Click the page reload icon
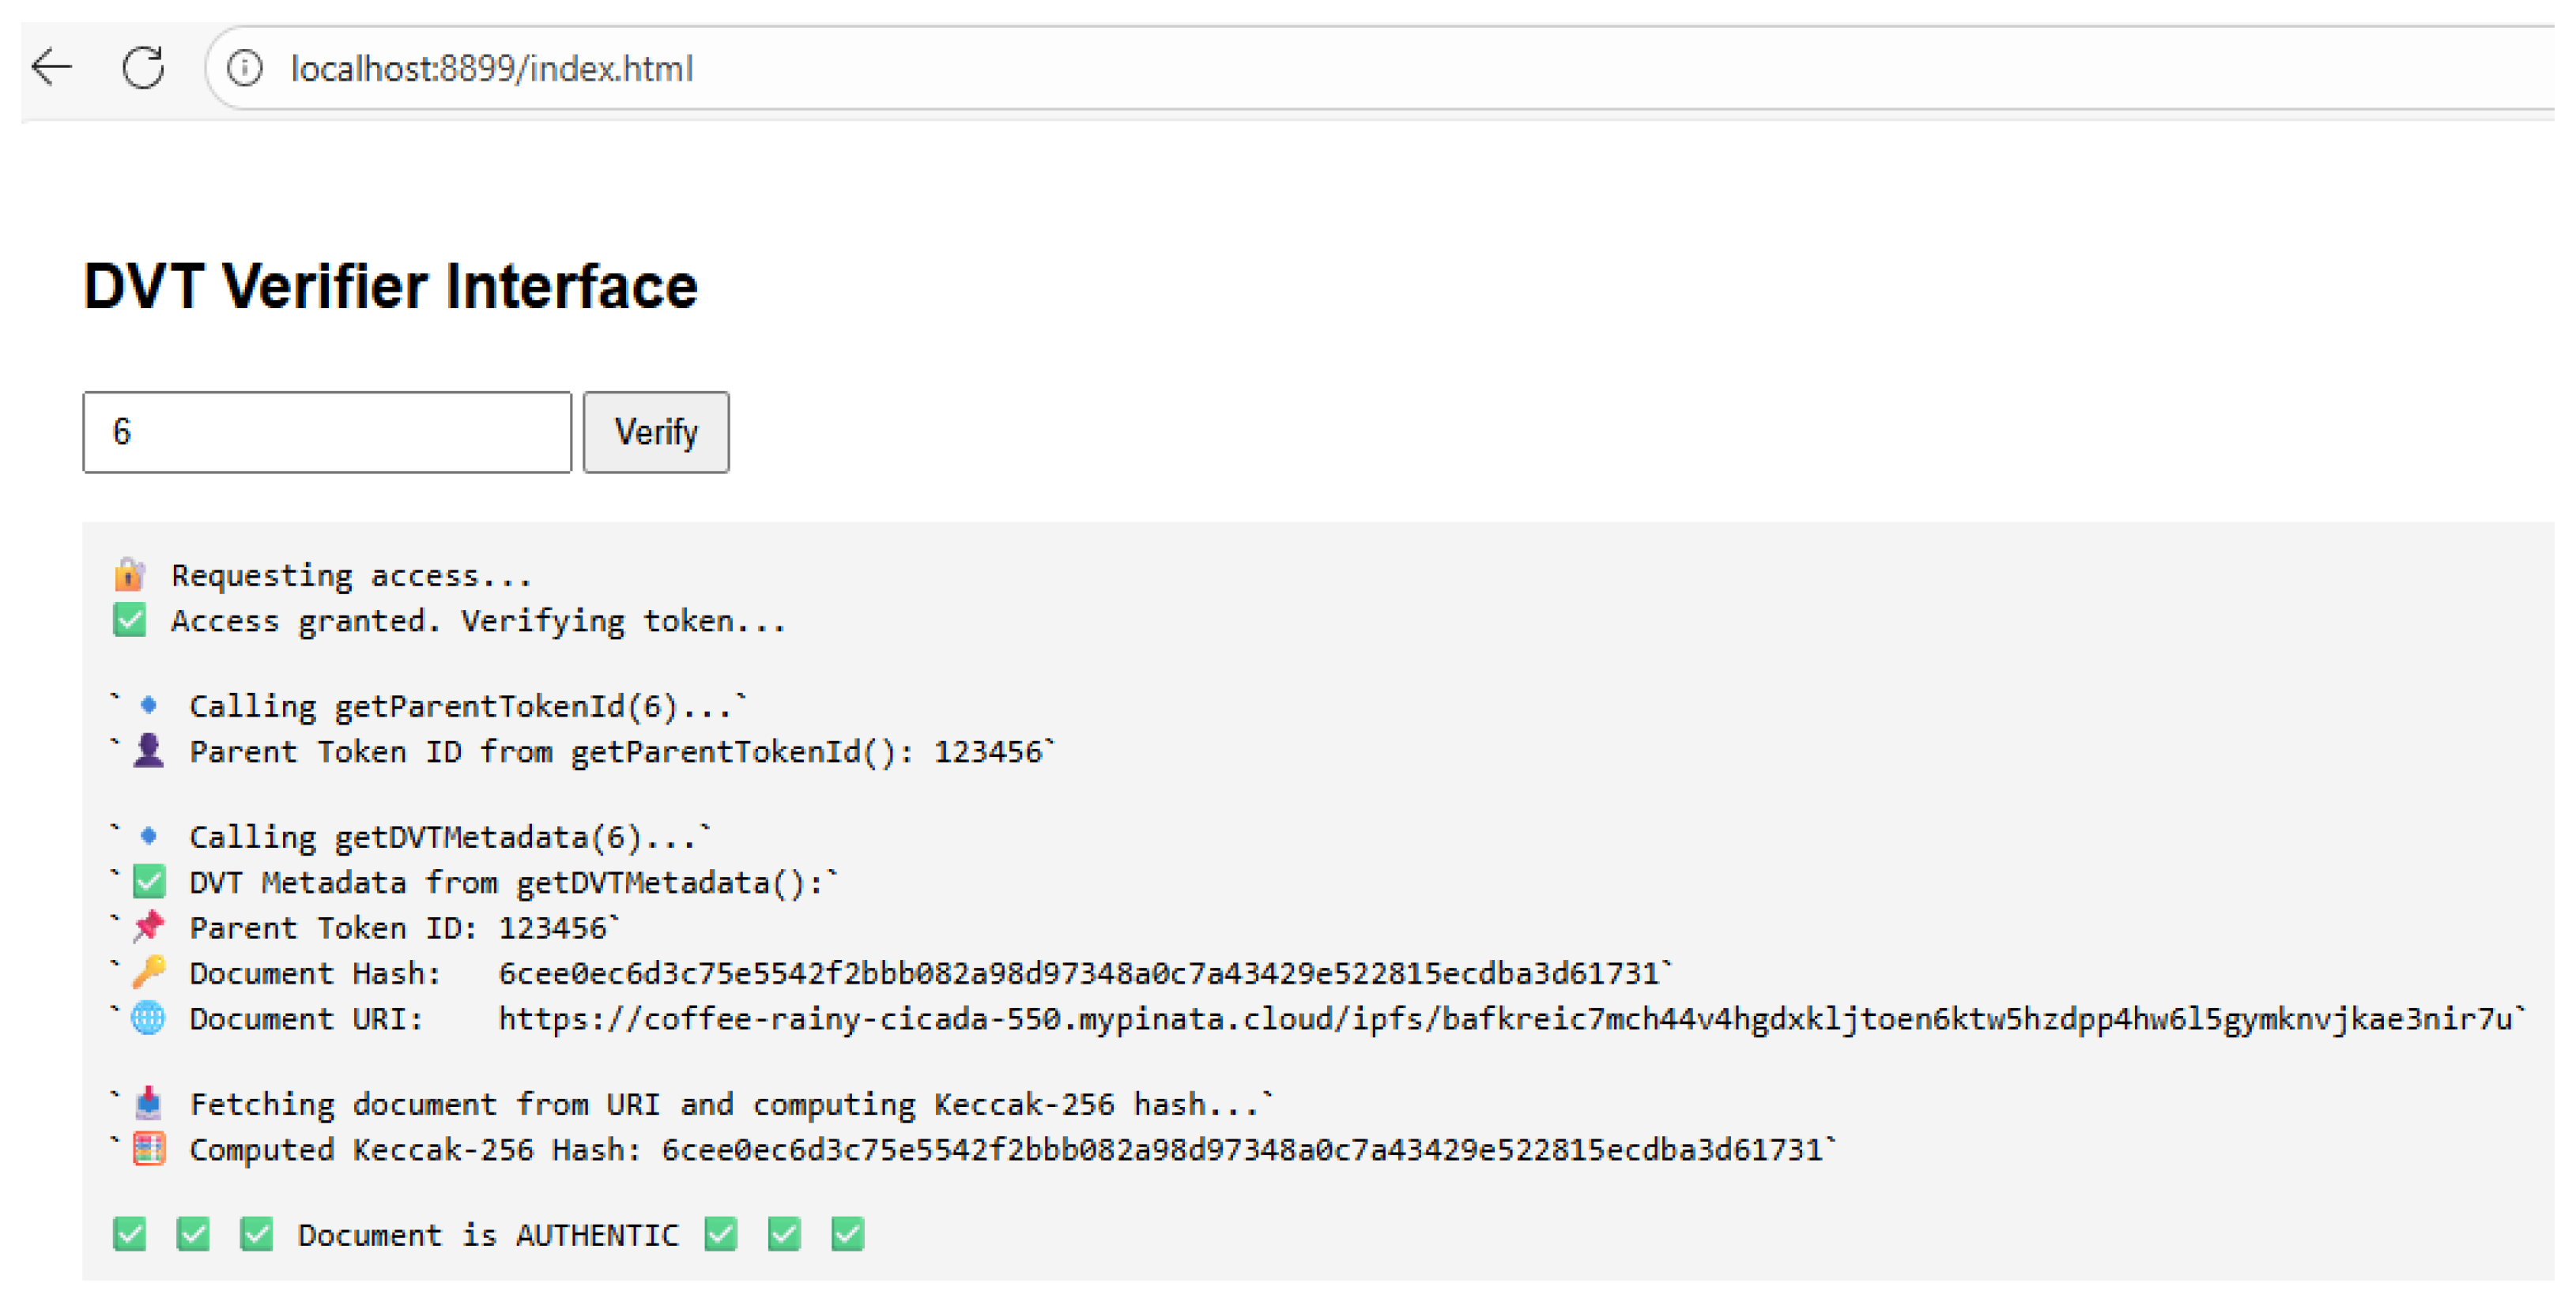The height and width of the screenshot is (1306, 2576). 143,68
